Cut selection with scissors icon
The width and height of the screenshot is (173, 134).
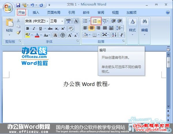(x=18, y=20)
